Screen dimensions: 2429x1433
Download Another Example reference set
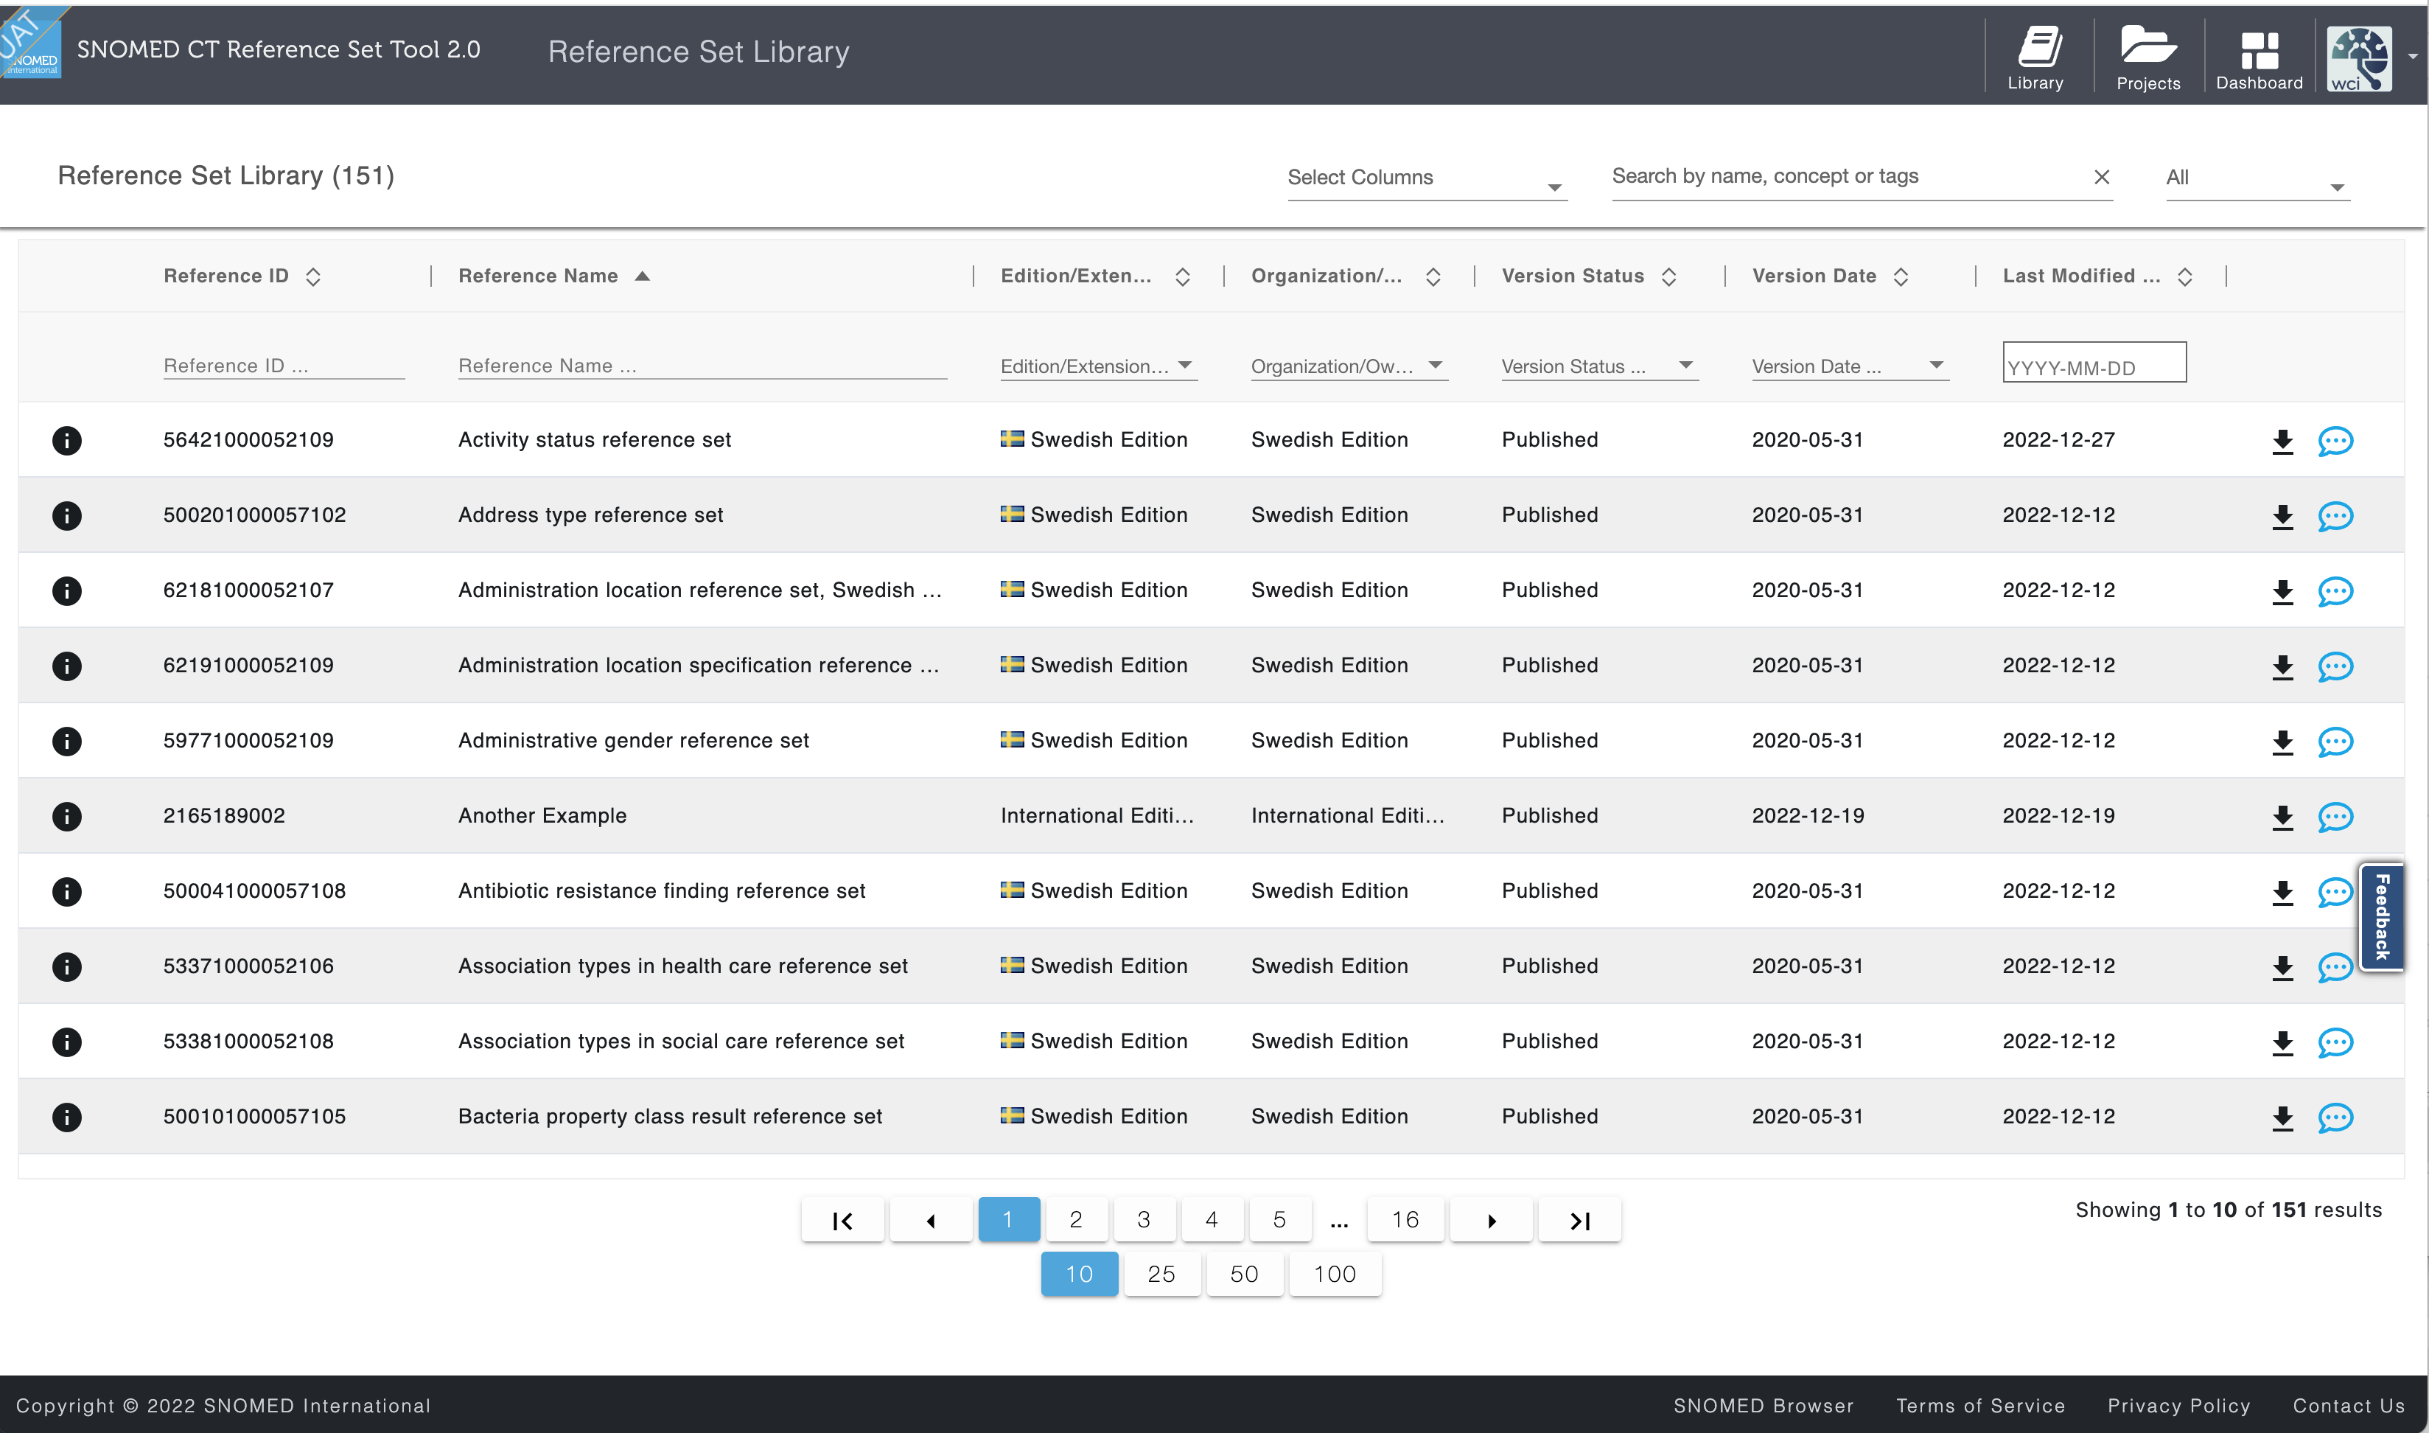coord(2282,818)
